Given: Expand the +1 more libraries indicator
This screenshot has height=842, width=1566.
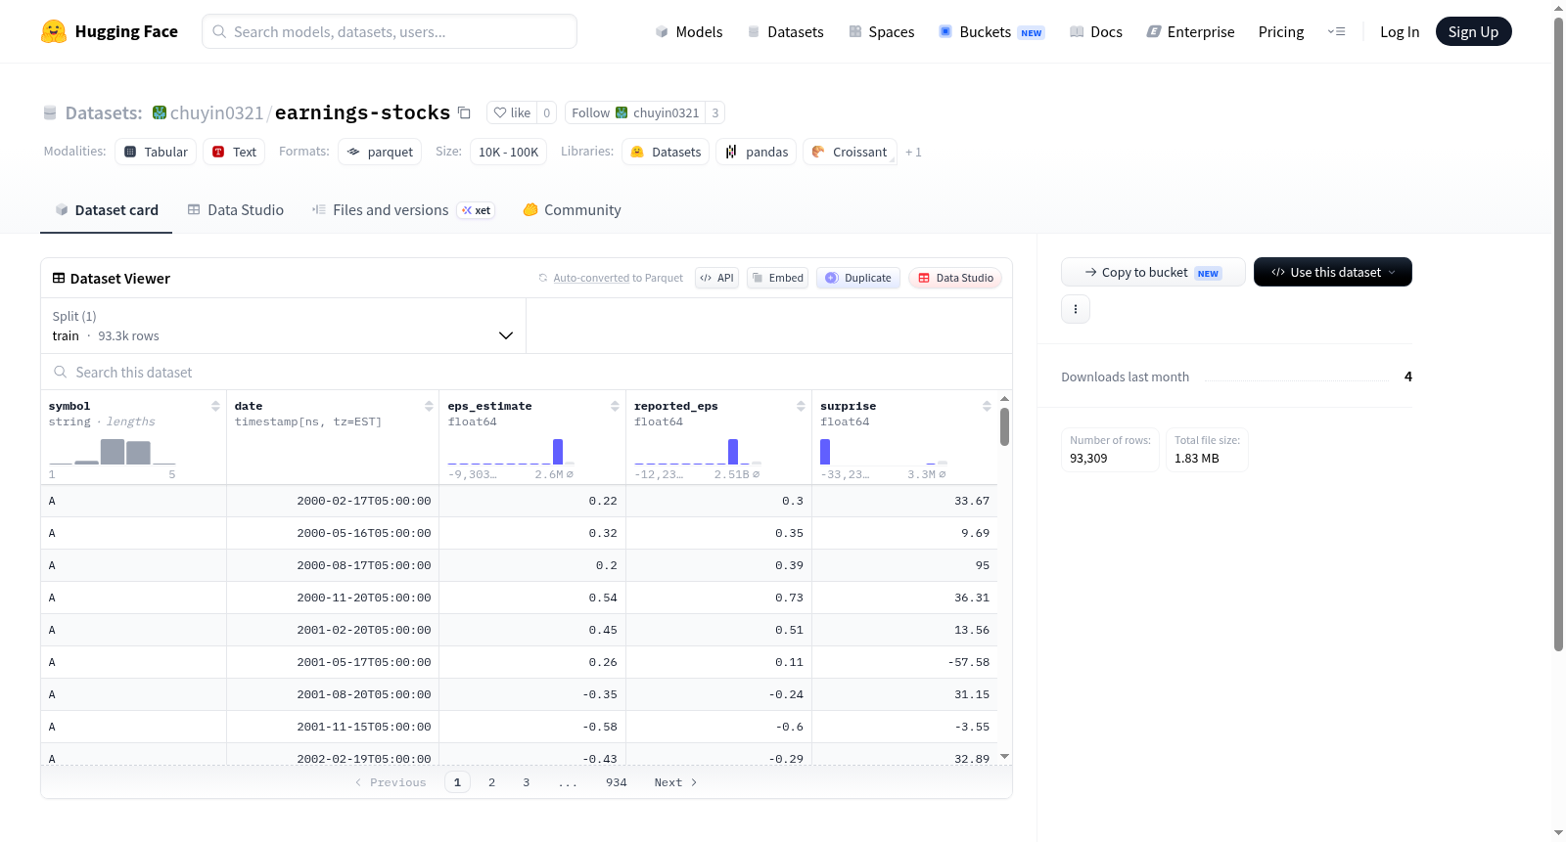Looking at the screenshot, I should 913,152.
